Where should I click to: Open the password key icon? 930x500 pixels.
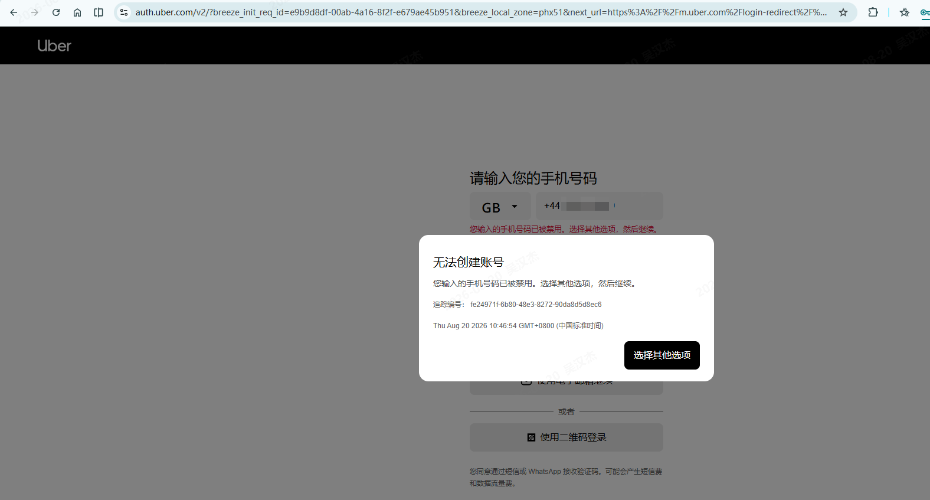point(925,12)
